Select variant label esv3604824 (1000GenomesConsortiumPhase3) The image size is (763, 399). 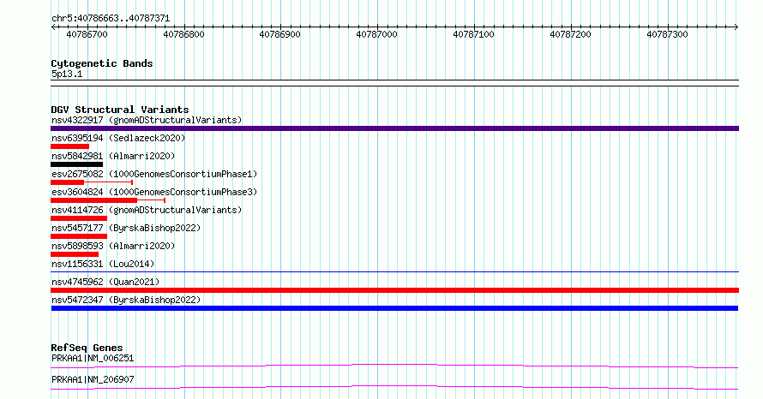coord(154,192)
